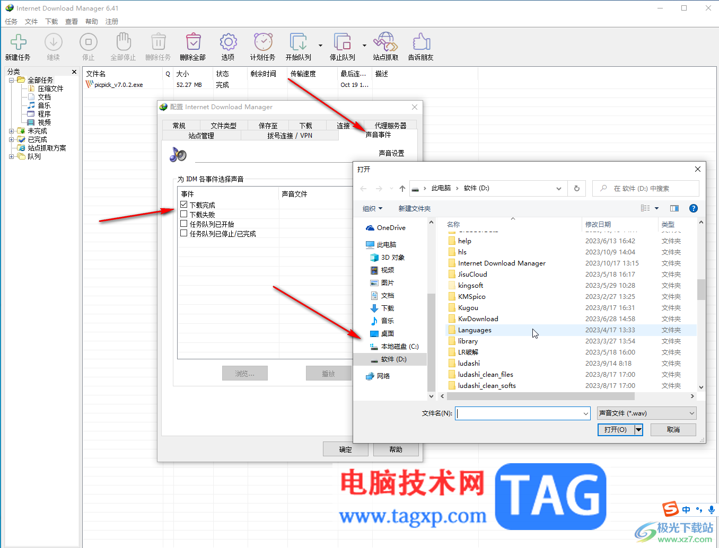Click the microphone icon in IME bar
Image resolution: width=719 pixels, height=548 pixels.
(x=712, y=510)
